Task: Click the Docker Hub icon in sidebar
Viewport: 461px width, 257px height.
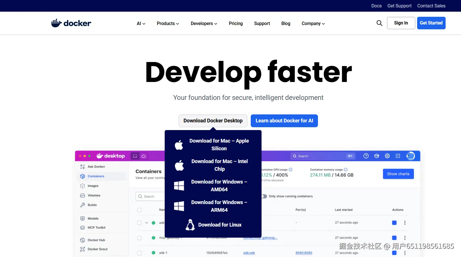Action: tap(82, 240)
